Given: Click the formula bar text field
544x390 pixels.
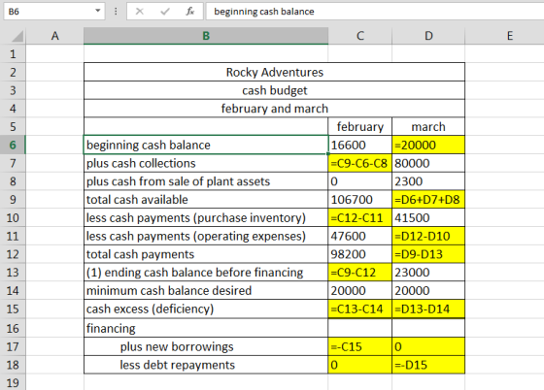Looking at the screenshot, I should click(375, 12).
